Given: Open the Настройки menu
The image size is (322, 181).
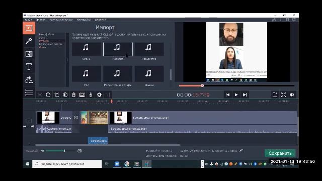Looking at the screenshot, I should (84, 20).
